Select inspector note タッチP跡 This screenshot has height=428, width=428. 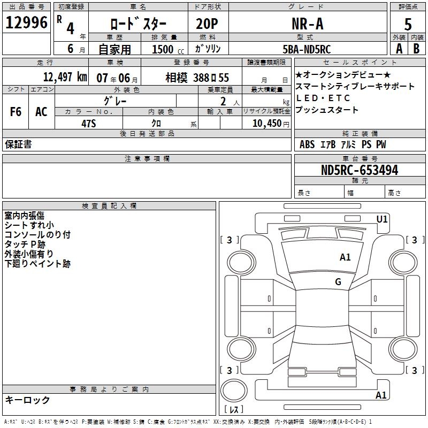coord(25,244)
